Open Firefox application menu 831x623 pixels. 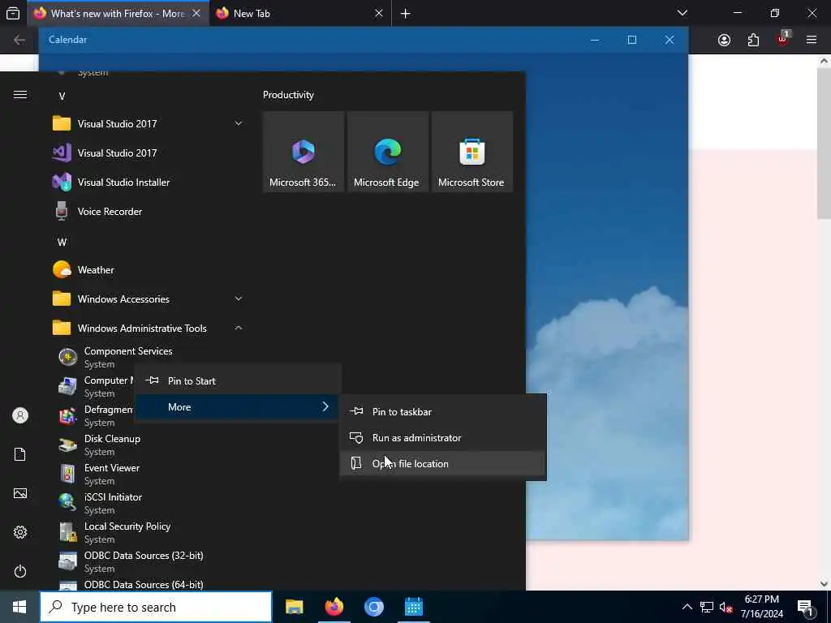coord(812,40)
